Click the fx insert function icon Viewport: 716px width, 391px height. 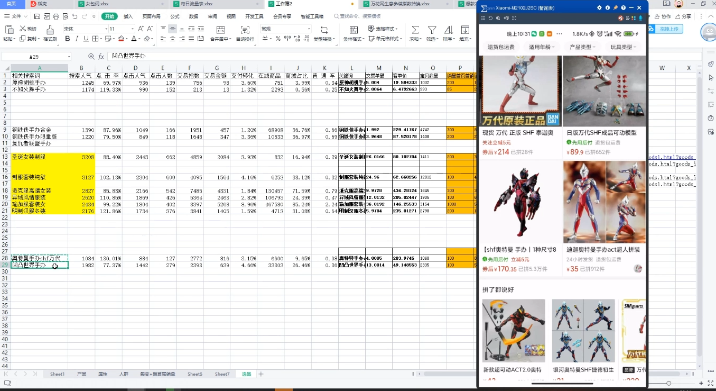101,57
